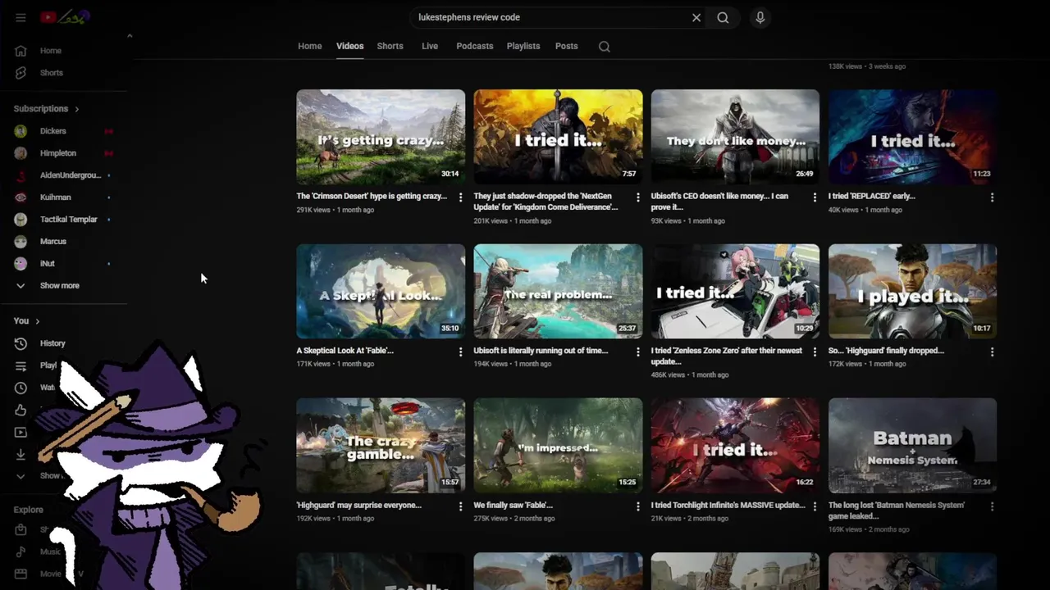Image resolution: width=1050 pixels, height=590 pixels.
Task: Open 'Ubisoft is literally running out of time' title
Action: pos(541,351)
